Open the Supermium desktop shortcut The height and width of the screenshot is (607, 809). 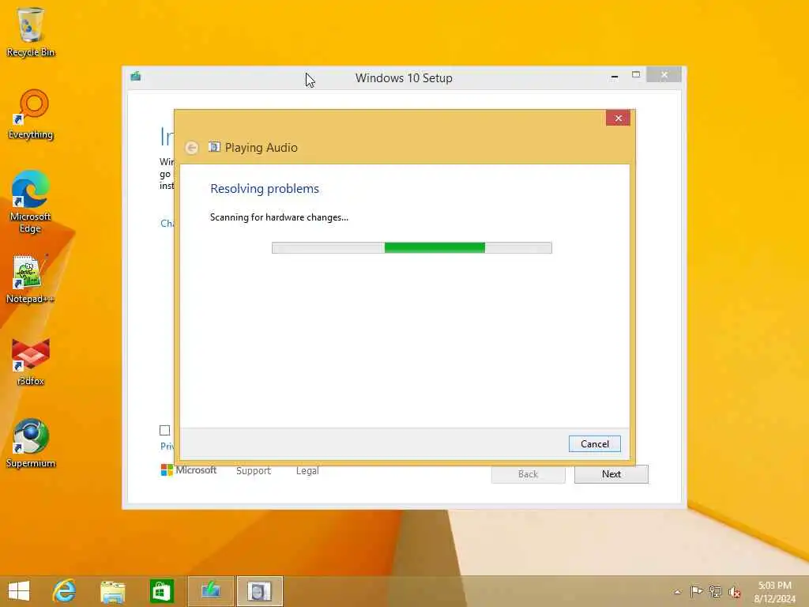(31, 443)
